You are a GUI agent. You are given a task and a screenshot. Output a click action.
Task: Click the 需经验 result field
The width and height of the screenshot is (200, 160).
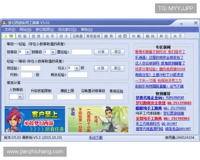pyautogui.click(x=82, y=52)
